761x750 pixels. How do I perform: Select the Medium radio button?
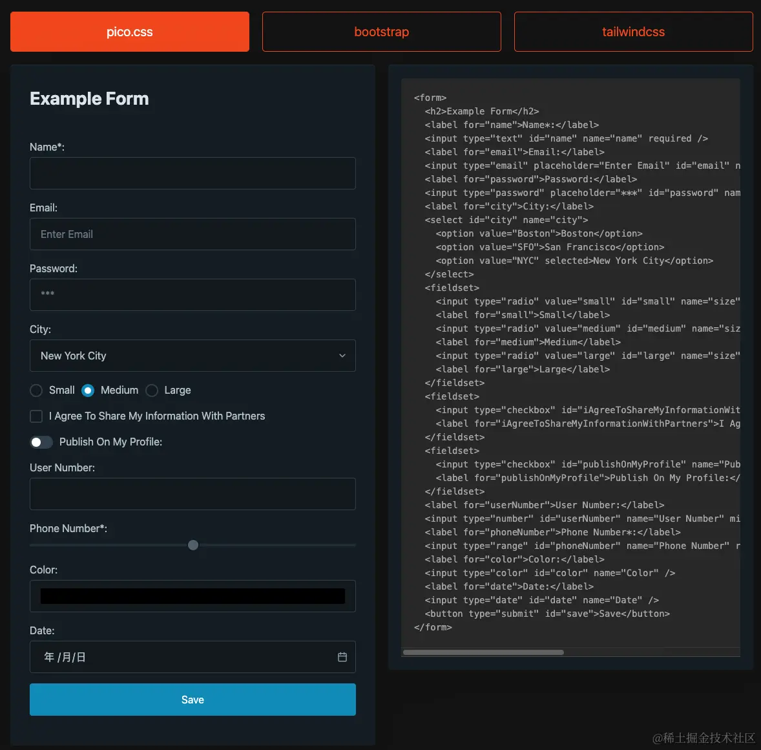tap(88, 391)
